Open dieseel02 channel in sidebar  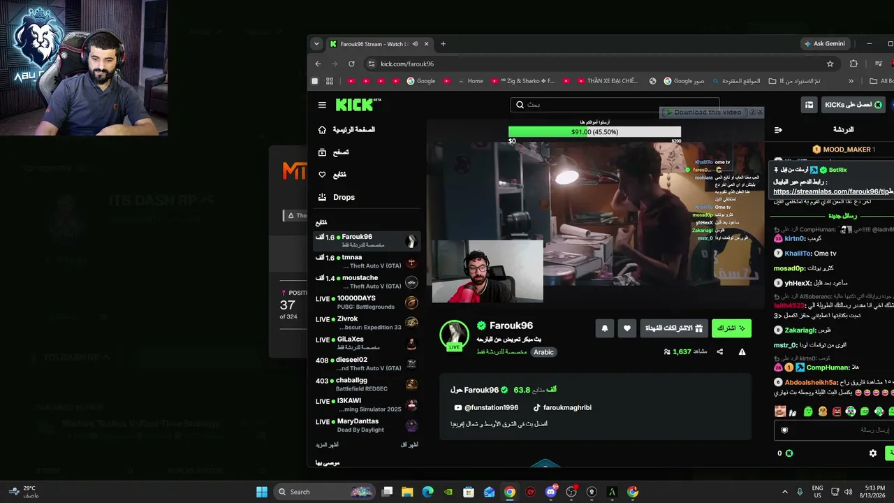pos(367,364)
